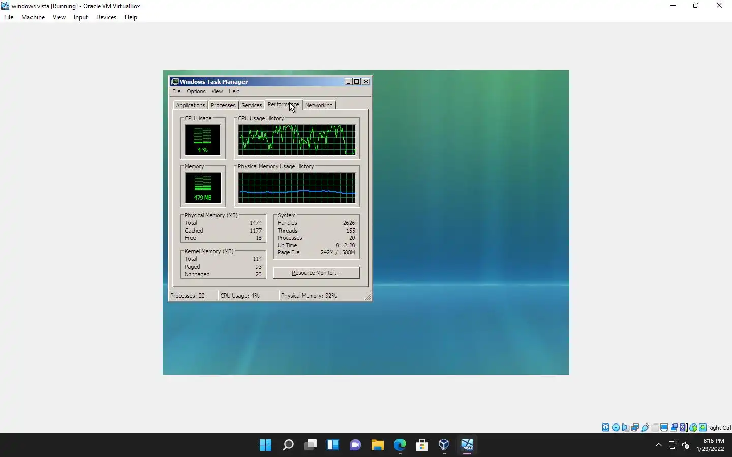Click the USB devices icon in VirtualBox status bar

pyautogui.click(x=645, y=428)
